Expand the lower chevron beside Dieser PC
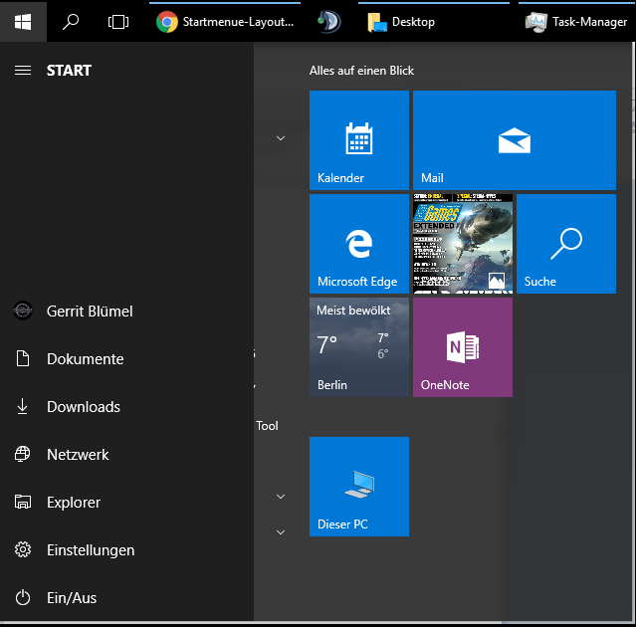The width and height of the screenshot is (636, 627). (x=281, y=532)
